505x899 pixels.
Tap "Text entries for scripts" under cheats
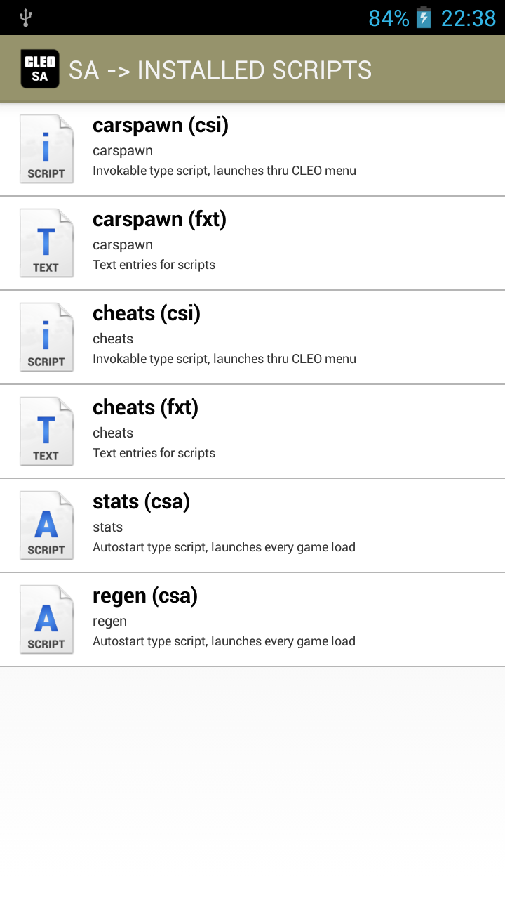tap(154, 453)
